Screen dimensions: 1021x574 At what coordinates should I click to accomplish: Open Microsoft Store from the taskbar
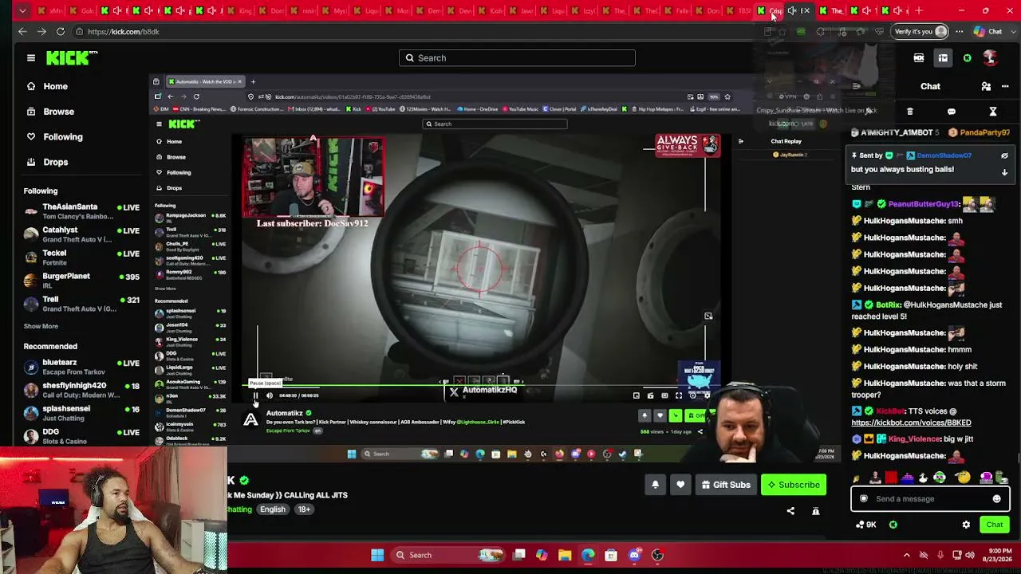(x=611, y=555)
